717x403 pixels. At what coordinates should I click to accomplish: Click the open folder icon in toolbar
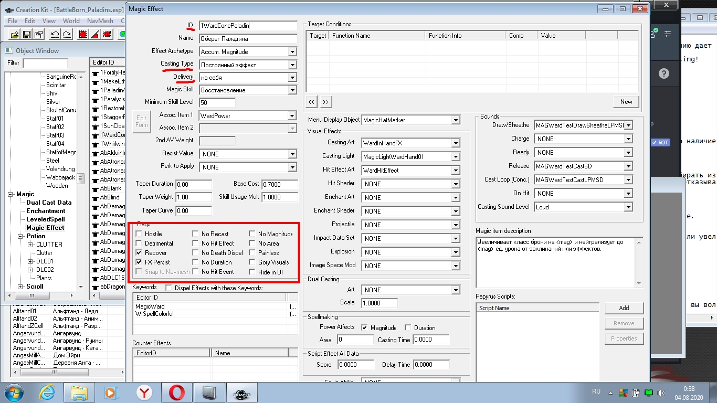(14, 35)
